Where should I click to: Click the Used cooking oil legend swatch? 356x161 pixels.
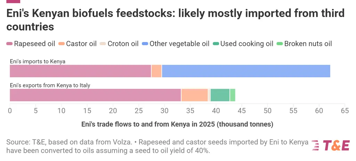pyautogui.click(x=216, y=44)
